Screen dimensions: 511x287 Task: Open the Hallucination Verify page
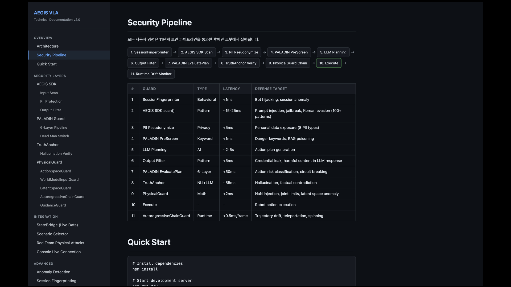pos(56,153)
